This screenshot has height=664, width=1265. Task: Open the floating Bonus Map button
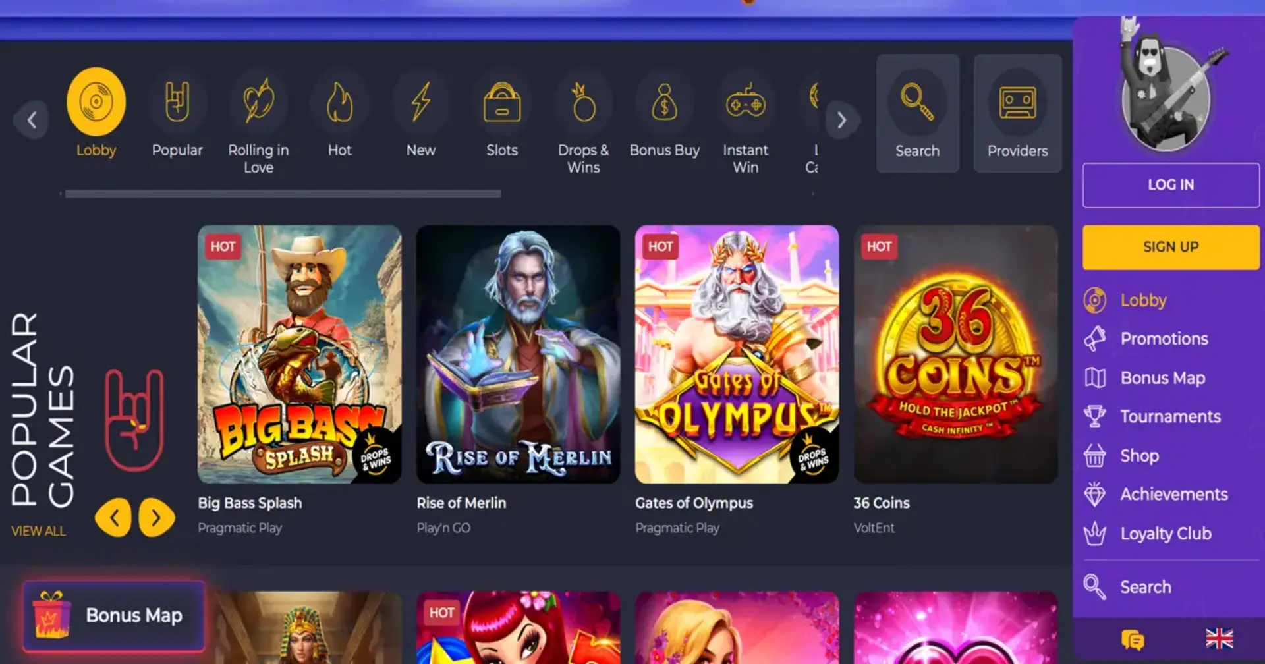pyautogui.click(x=113, y=615)
